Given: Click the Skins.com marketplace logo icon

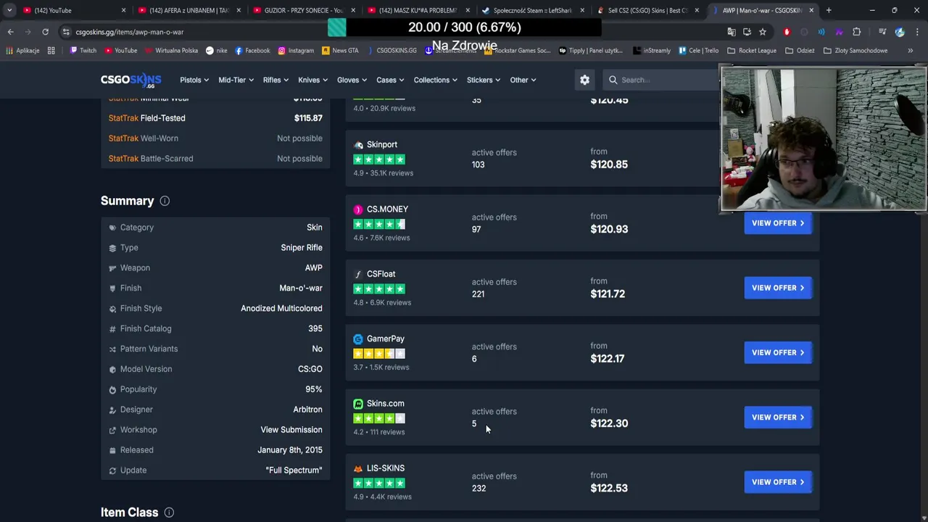Looking at the screenshot, I should [x=358, y=404].
